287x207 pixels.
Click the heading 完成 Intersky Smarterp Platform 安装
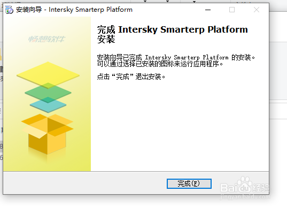click(173, 34)
